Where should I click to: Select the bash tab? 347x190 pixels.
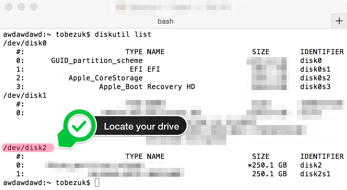tap(165, 21)
